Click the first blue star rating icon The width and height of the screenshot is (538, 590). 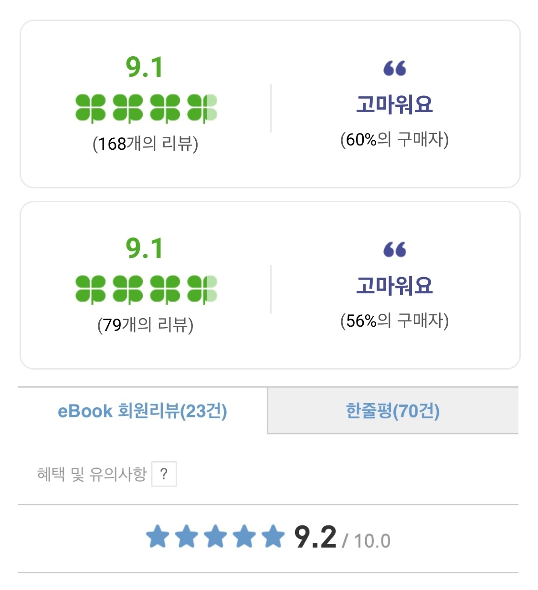point(158,536)
